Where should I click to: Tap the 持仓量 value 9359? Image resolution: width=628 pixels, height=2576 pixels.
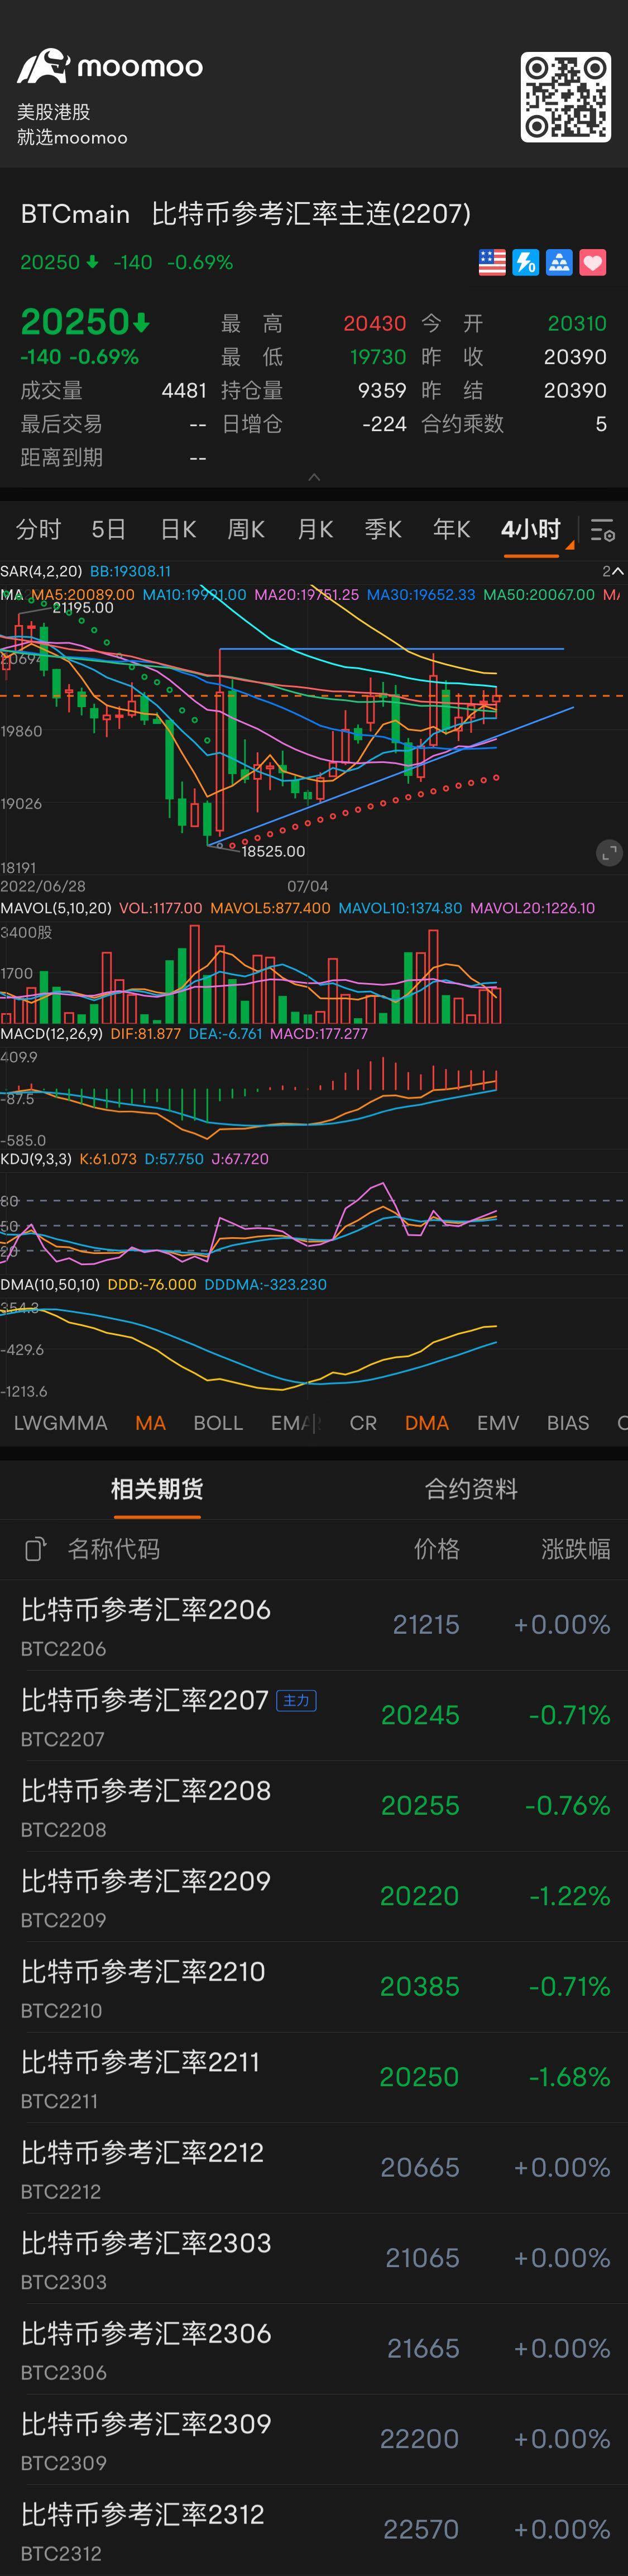point(382,390)
